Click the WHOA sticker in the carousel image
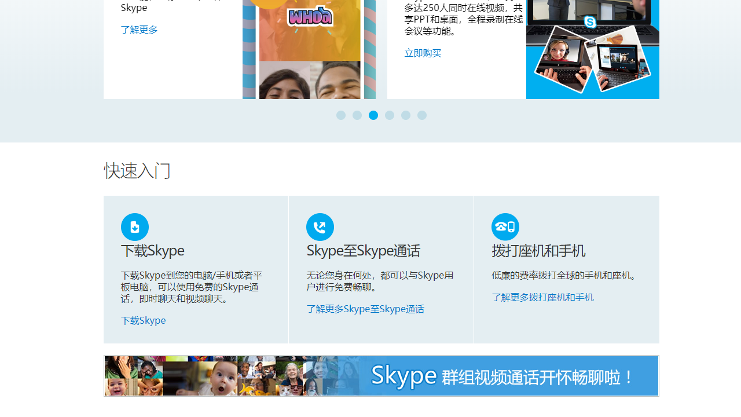Viewport: 741px width, 417px height. pyautogui.click(x=310, y=17)
